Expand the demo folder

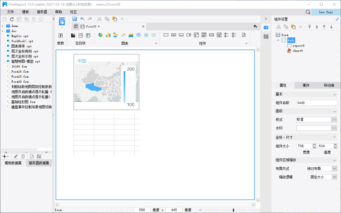point(3,26)
